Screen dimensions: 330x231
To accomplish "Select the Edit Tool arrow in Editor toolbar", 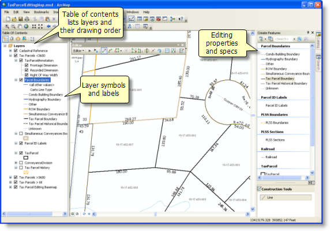I will point(89,51).
